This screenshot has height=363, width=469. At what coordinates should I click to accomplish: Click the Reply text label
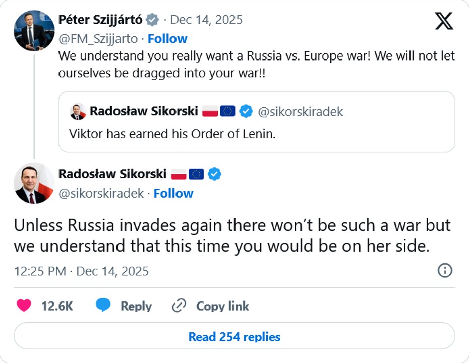pos(136,306)
